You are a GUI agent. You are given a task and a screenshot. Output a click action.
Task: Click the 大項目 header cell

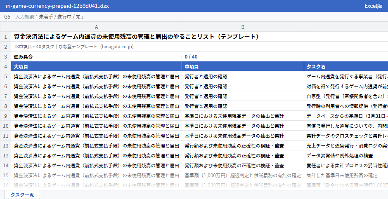[x=97, y=66]
